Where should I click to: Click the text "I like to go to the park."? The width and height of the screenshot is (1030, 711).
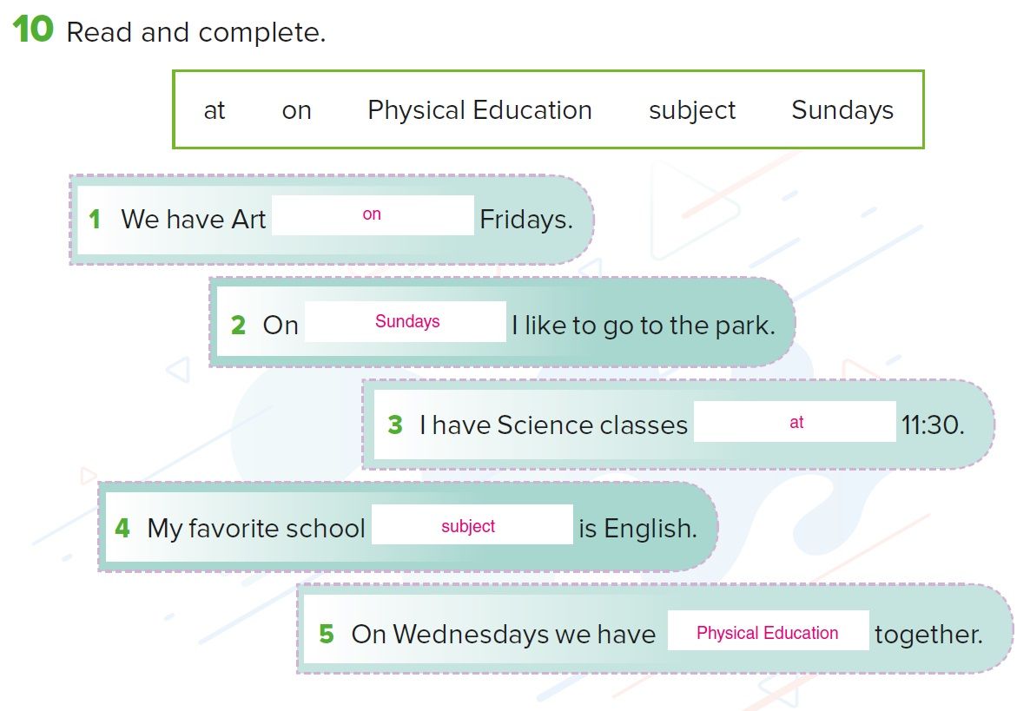[x=643, y=326]
